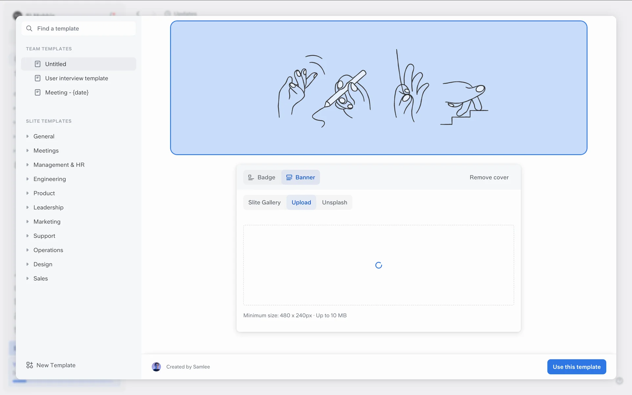Open the Unsplash tab
The height and width of the screenshot is (395, 632).
pos(334,202)
